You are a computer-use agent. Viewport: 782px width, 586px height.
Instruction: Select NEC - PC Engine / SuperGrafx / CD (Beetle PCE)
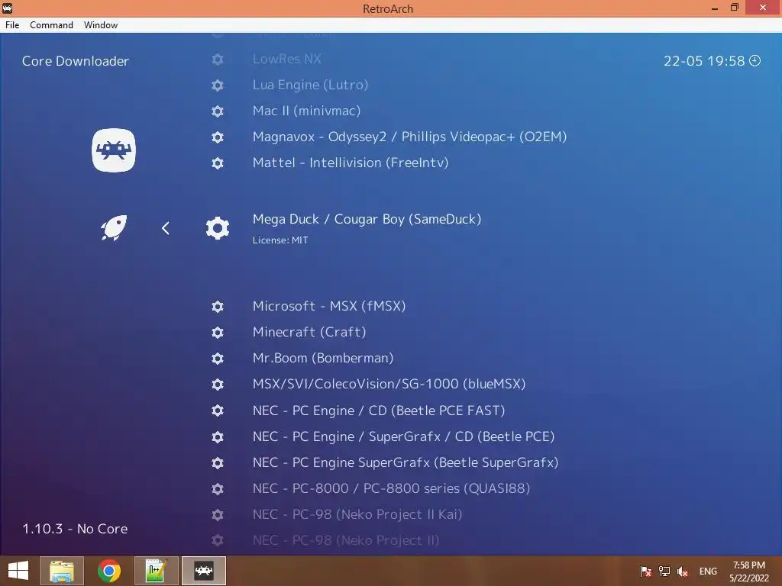point(403,437)
